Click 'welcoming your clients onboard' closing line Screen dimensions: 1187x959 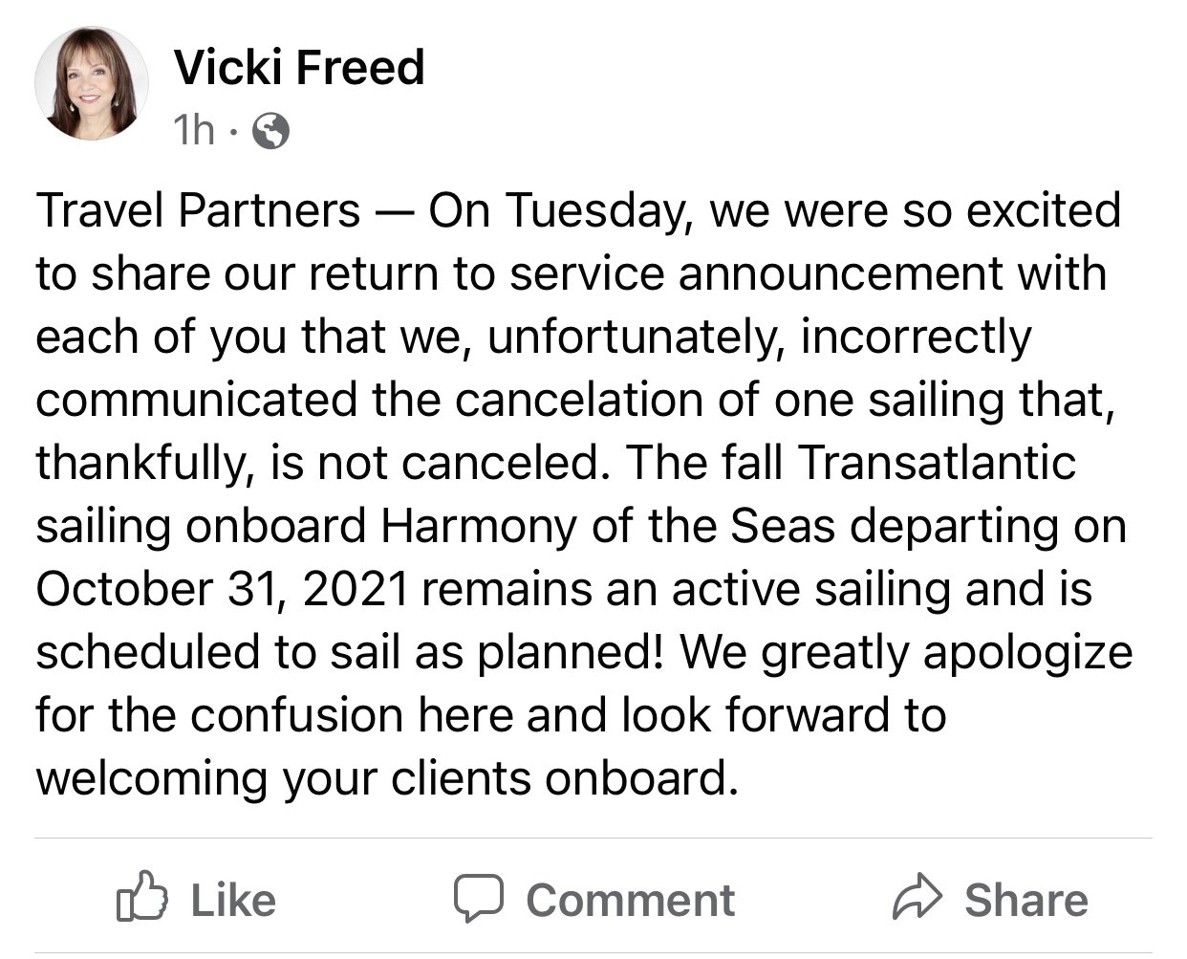point(387,779)
